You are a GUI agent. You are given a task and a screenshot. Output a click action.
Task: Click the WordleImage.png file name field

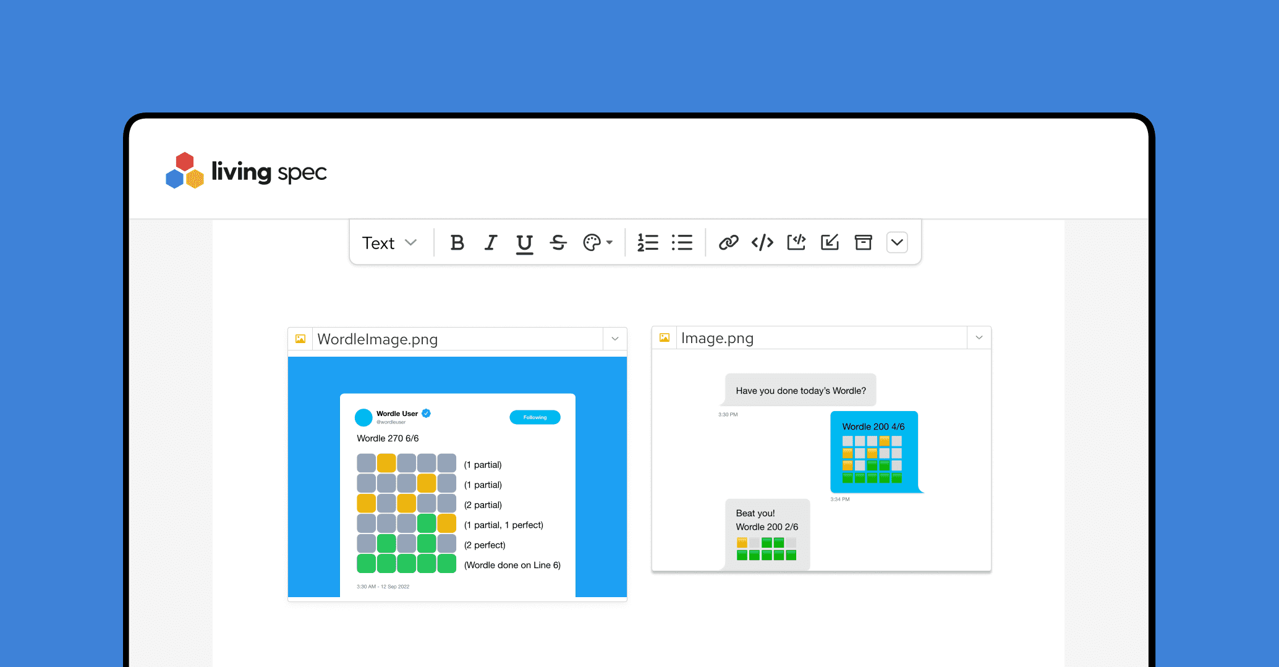pos(457,339)
